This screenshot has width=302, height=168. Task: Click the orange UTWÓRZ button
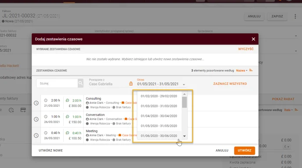(244, 150)
